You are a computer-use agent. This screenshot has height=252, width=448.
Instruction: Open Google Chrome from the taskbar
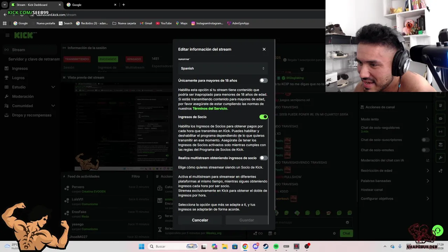(245, 246)
